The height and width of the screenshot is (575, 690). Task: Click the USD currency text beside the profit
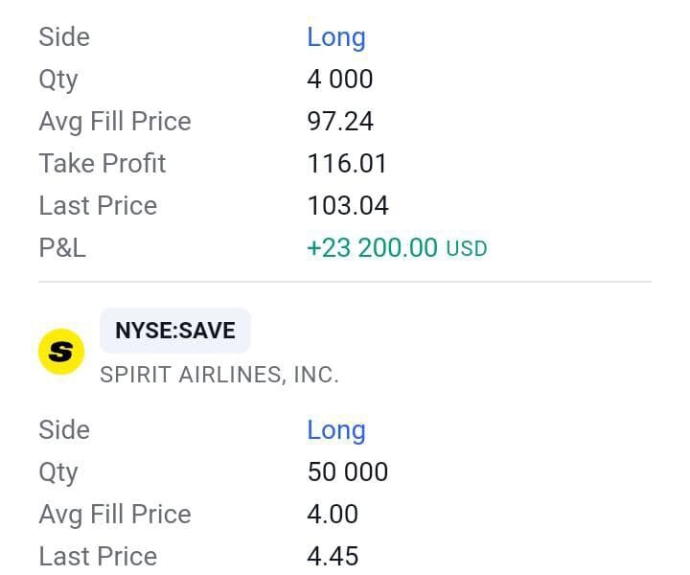click(x=467, y=249)
